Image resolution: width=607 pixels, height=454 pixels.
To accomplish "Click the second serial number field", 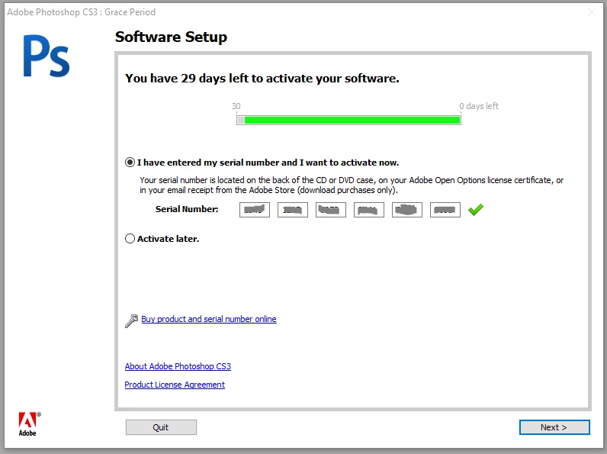I will (293, 210).
